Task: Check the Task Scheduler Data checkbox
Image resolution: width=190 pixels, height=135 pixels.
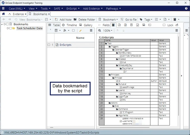Action: 11,28
